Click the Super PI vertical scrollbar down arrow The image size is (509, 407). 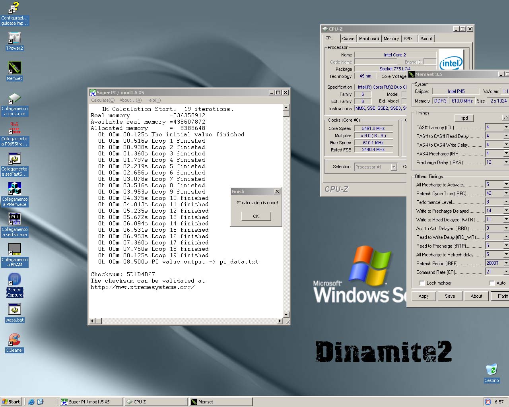click(286, 314)
